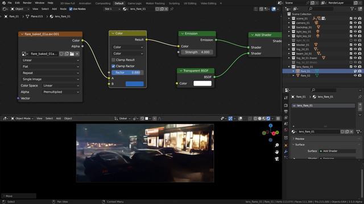
Task: Open the Object Mode dropdown
Action: pos(22,118)
